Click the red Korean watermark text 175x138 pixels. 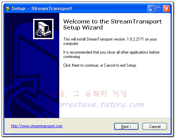point(88,94)
